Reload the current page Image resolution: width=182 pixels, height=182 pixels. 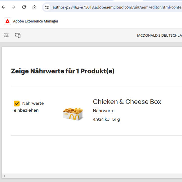click(x=24, y=7)
